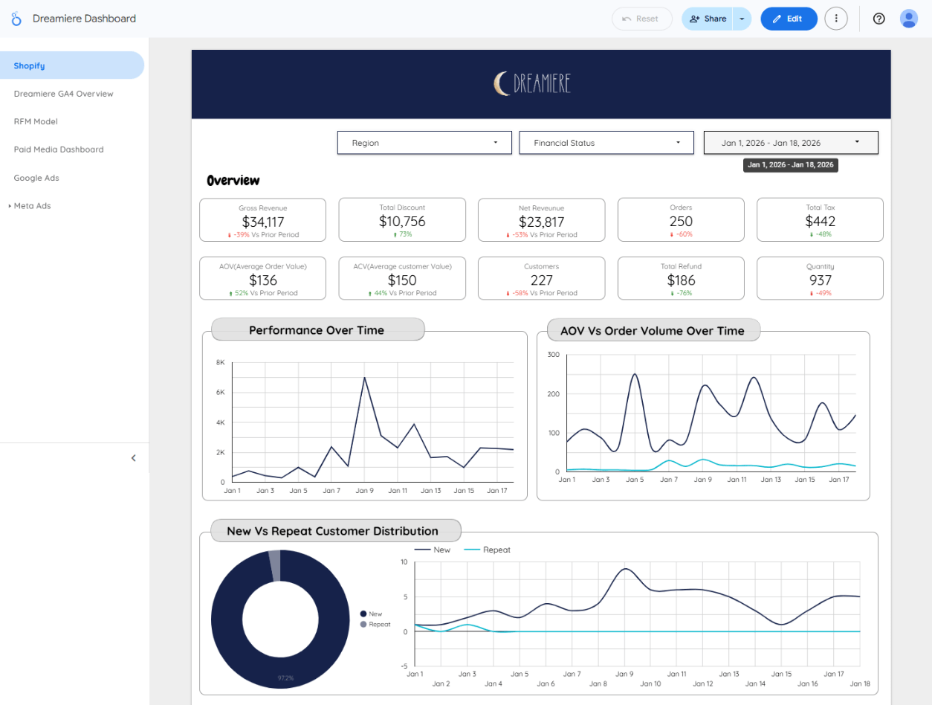932x705 pixels.
Task: Open the Financial Status filter dropdown
Action: (x=608, y=143)
